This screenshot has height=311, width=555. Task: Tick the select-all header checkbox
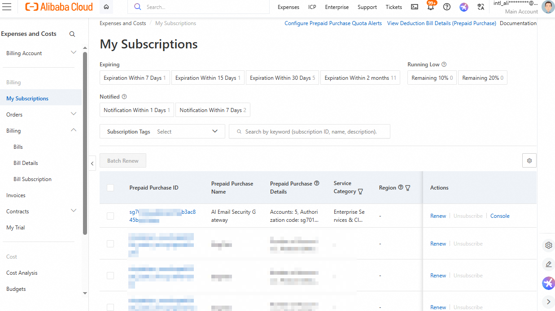110,188
